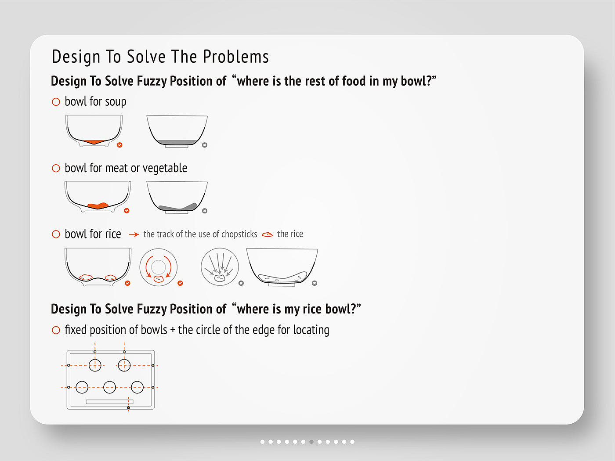This screenshot has height=461, width=615.
Task: Select the active gray seventh pagination dot
Action: pos(311,442)
